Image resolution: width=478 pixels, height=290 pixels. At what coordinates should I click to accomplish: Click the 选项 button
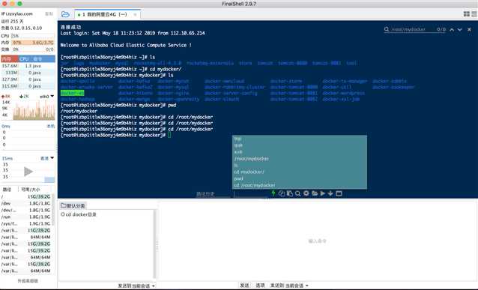point(260,286)
